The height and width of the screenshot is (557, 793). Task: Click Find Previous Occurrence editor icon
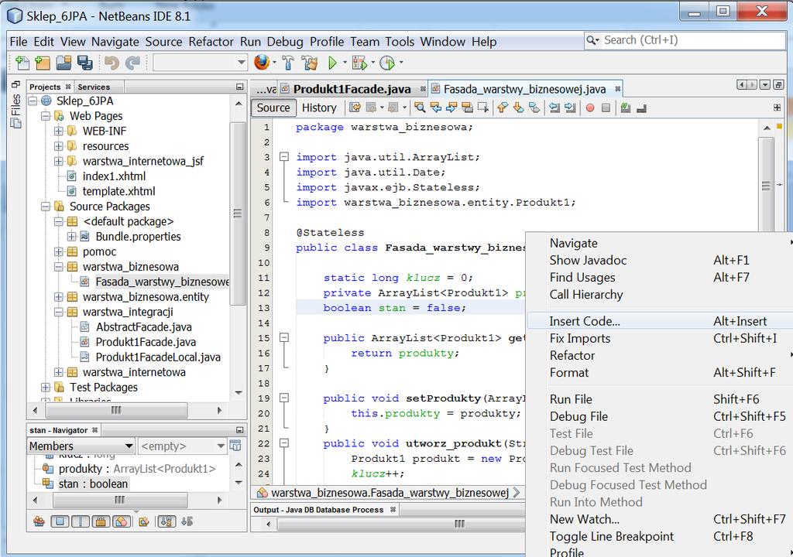[x=435, y=108]
